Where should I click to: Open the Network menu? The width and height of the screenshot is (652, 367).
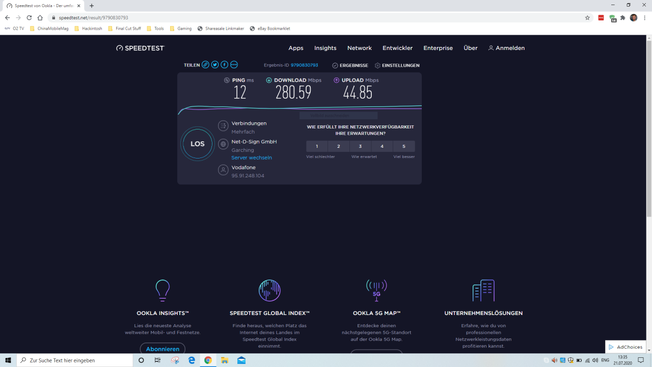[360, 48]
